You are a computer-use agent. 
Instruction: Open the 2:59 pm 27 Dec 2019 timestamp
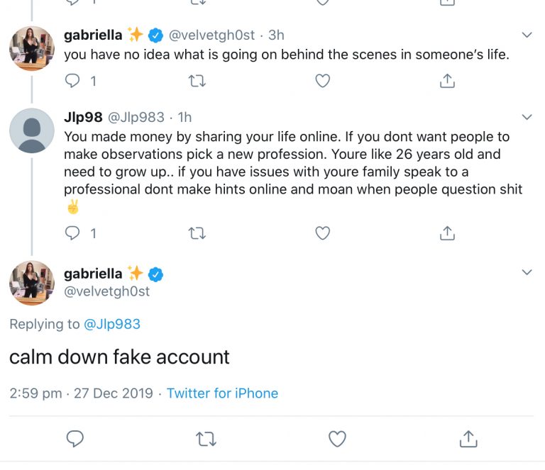81,393
